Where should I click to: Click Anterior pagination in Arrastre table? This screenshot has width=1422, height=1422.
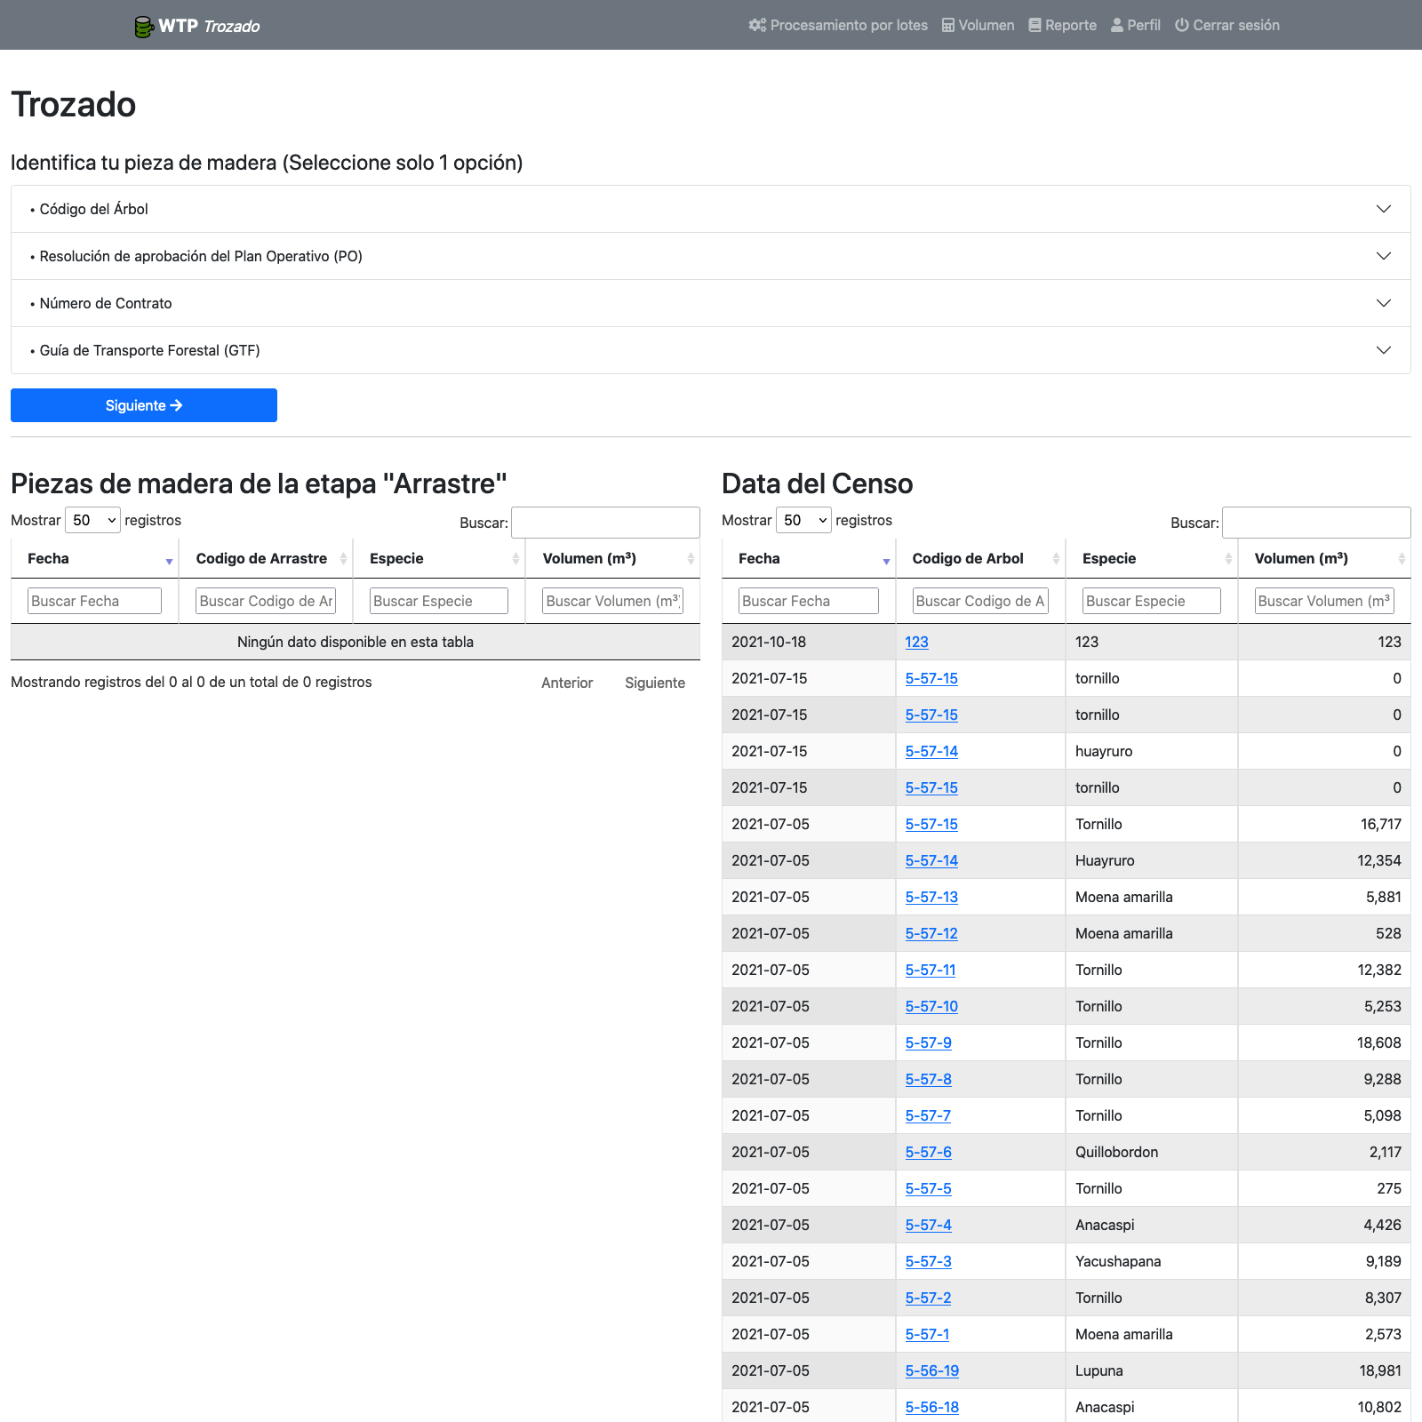(567, 683)
